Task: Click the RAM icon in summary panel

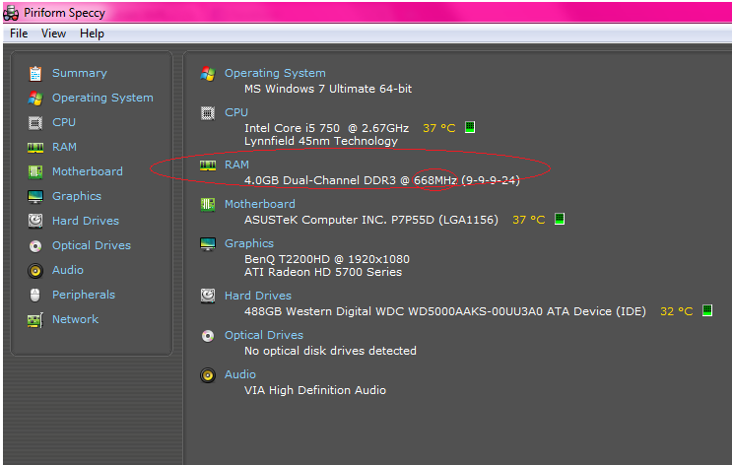Action: (208, 166)
